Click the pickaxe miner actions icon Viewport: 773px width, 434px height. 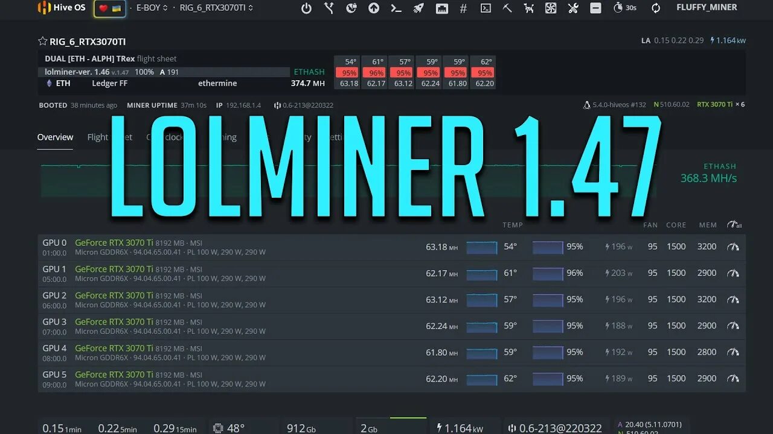pyautogui.click(x=507, y=8)
